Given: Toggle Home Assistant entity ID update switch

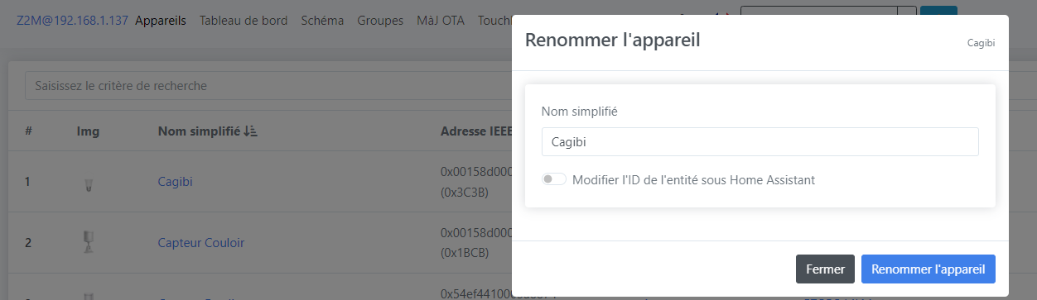Looking at the screenshot, I should tap(553, 179).
